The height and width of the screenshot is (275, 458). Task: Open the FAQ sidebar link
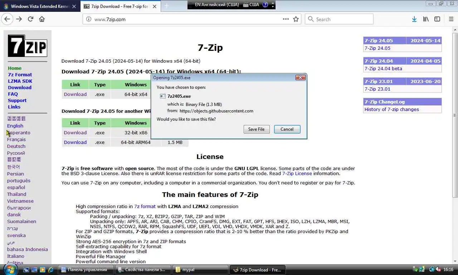(13, 94)
